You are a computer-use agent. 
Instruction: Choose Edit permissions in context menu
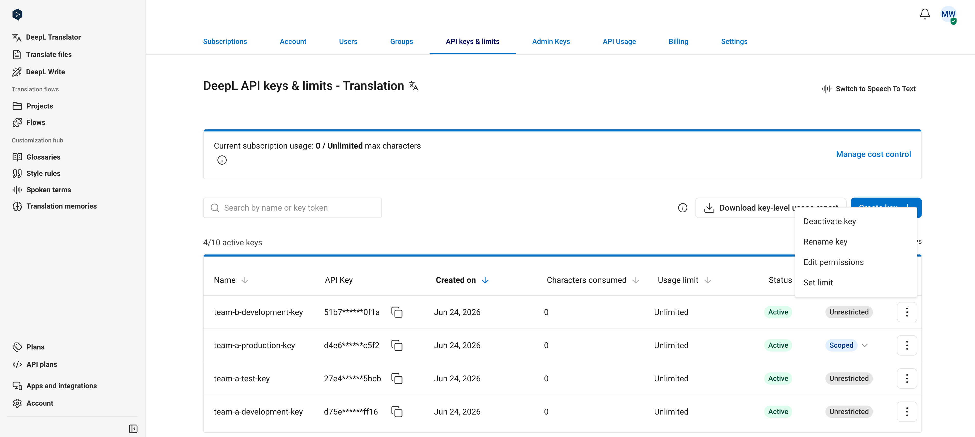pos(833,262)
